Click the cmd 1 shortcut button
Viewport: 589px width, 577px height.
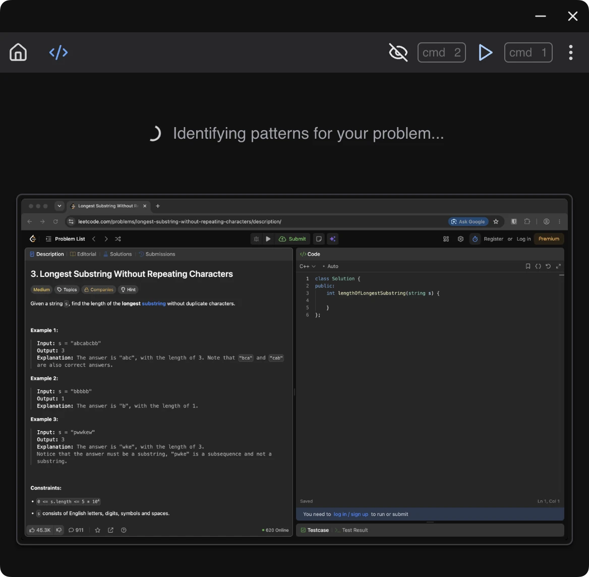(x=528, y=52)
